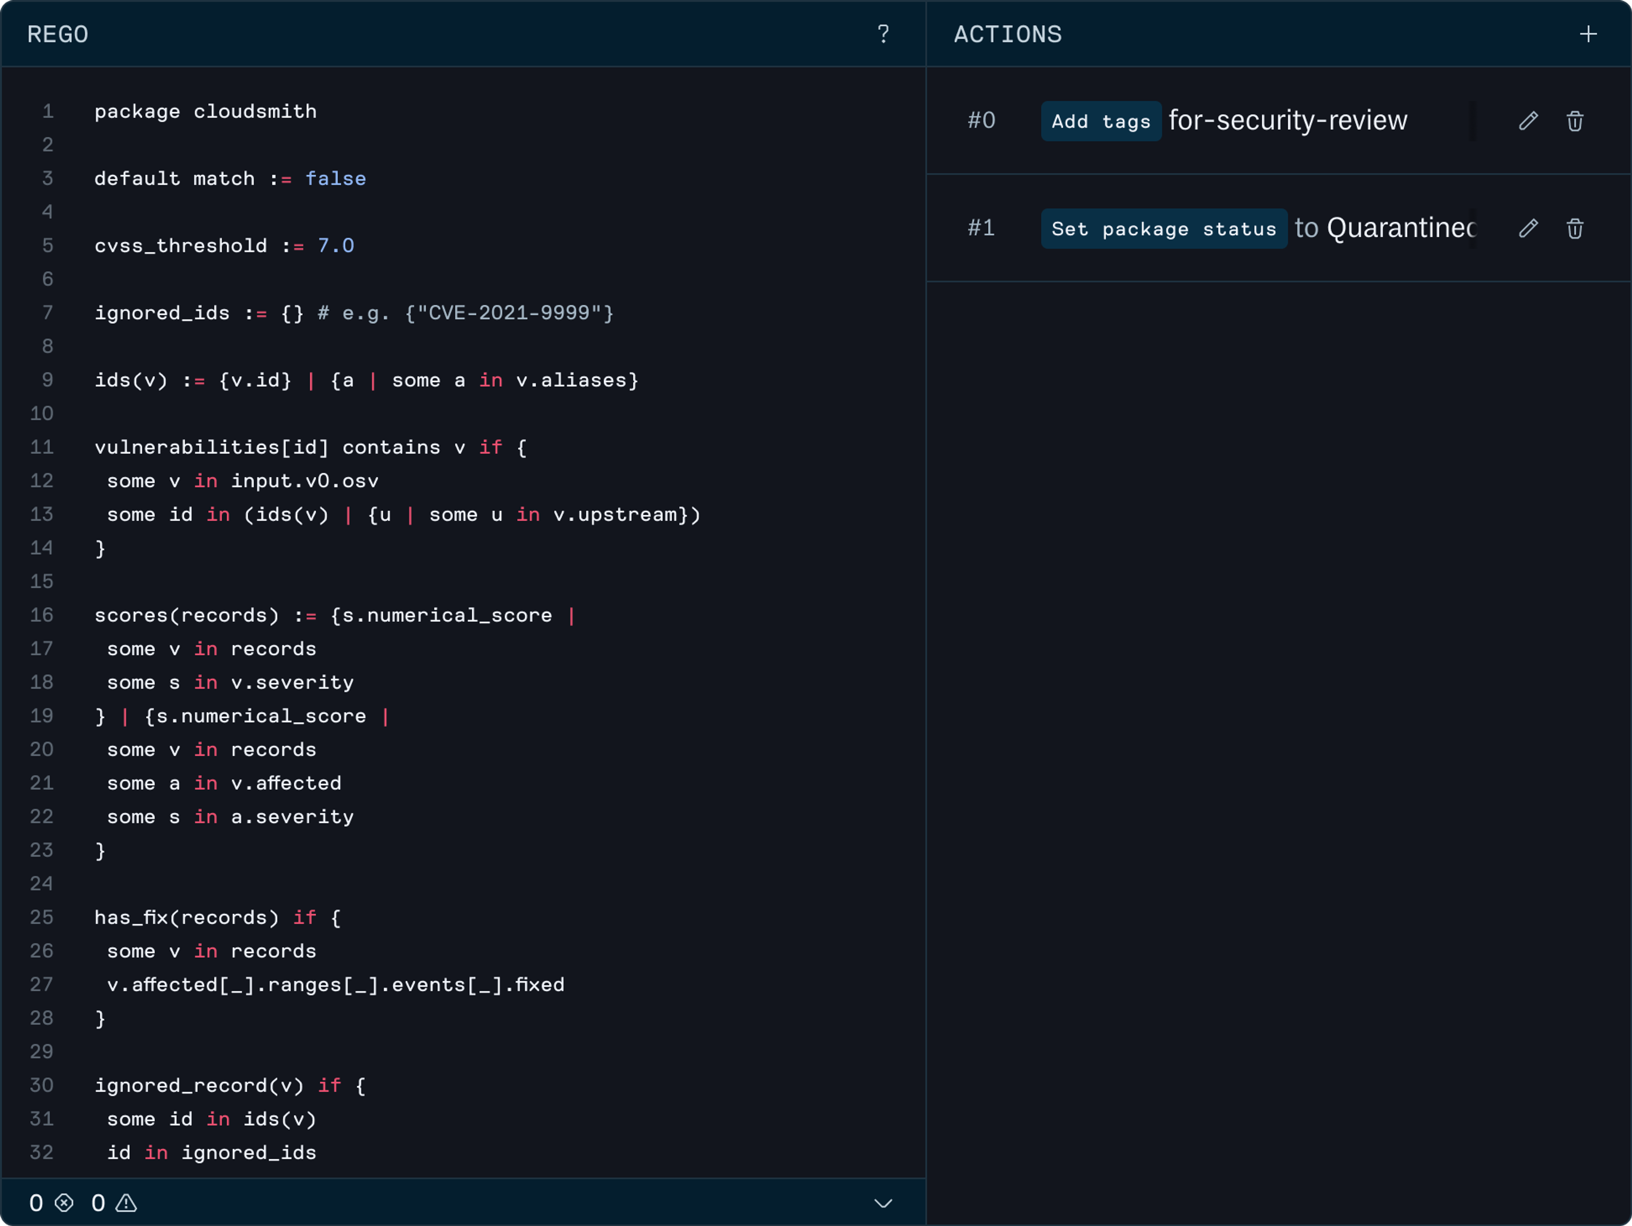Delete action #0 with trash icon
The image size is (1632, 1226).
[1575, 121]
